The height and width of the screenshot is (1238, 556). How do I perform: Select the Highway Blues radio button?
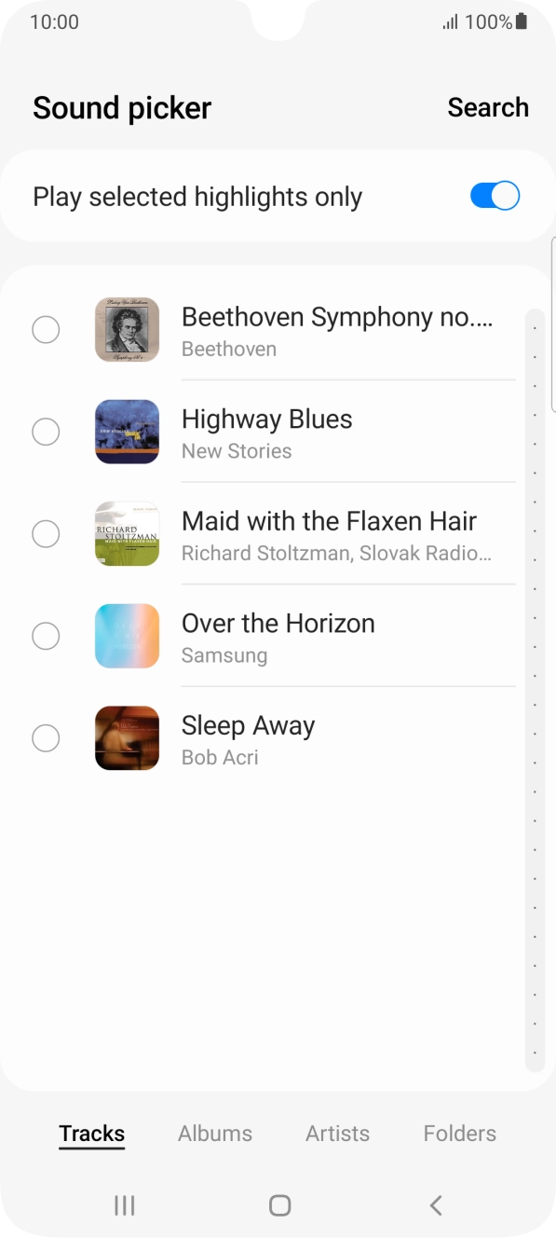46,432
